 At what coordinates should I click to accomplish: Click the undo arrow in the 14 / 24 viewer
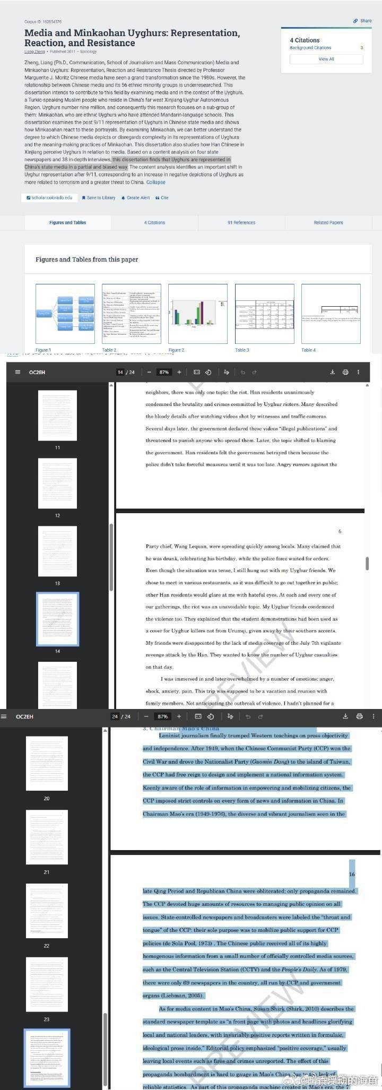pos(243,372)
